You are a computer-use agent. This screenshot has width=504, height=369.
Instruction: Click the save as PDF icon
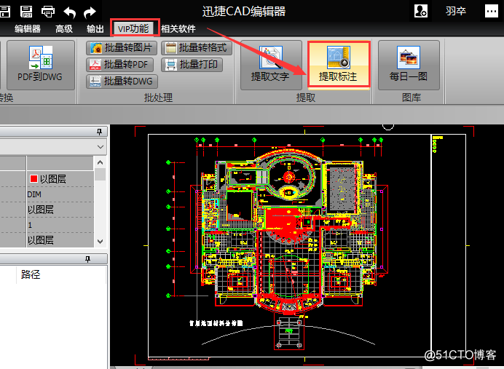pos(26,12)
